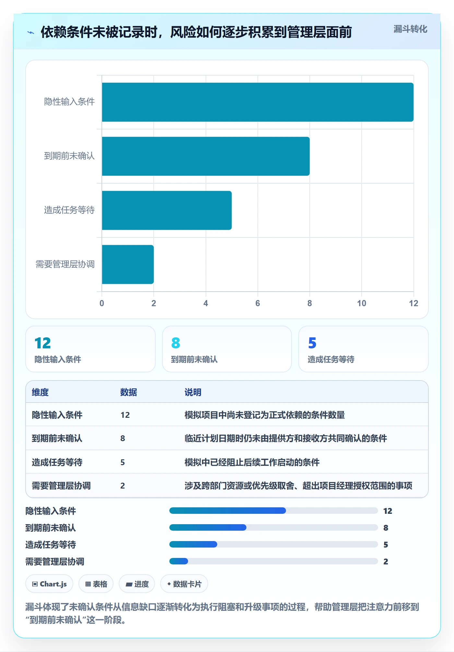
Task: Open the stat card showing 5
Action: [364, 349]
